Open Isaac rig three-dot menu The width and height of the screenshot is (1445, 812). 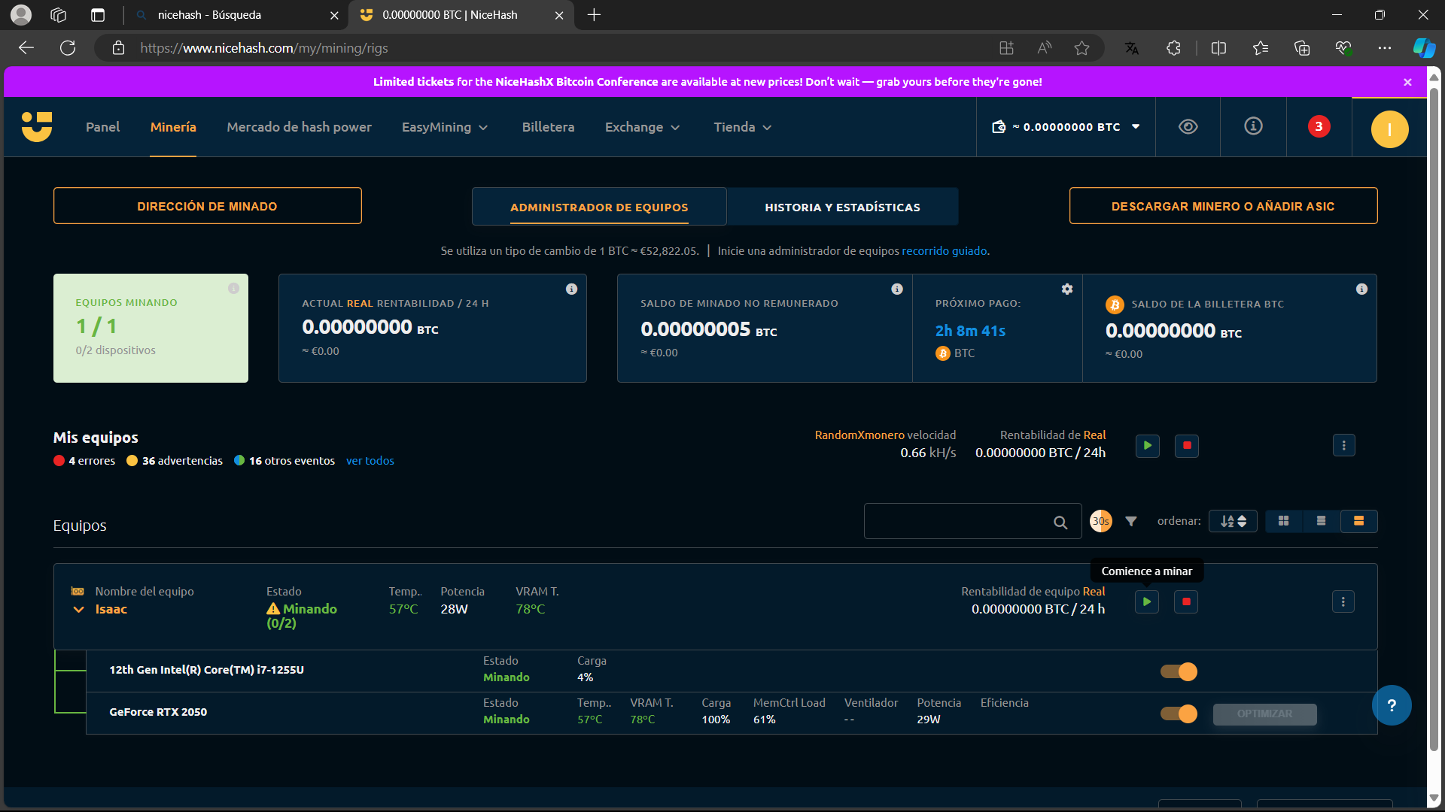1343,601
